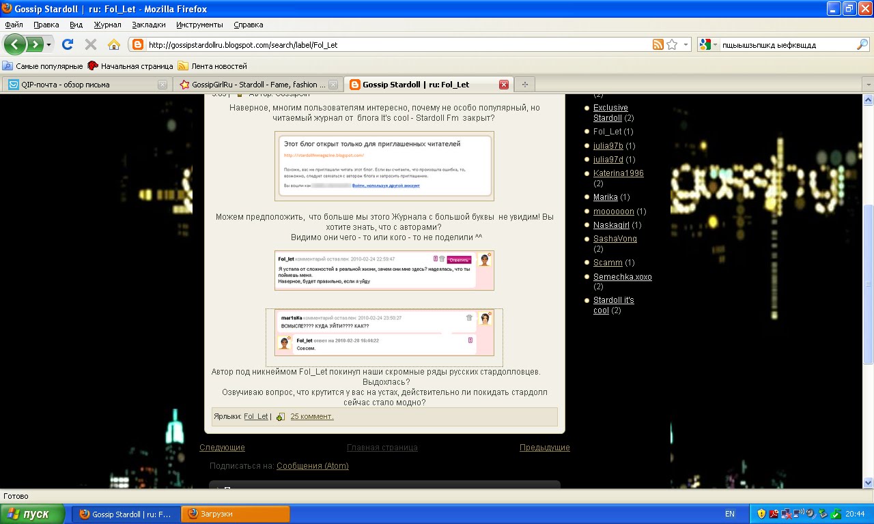Screen dimensions: 874x524
Task: Open the Начальная страница bookmark
Action: coord(130,66)
